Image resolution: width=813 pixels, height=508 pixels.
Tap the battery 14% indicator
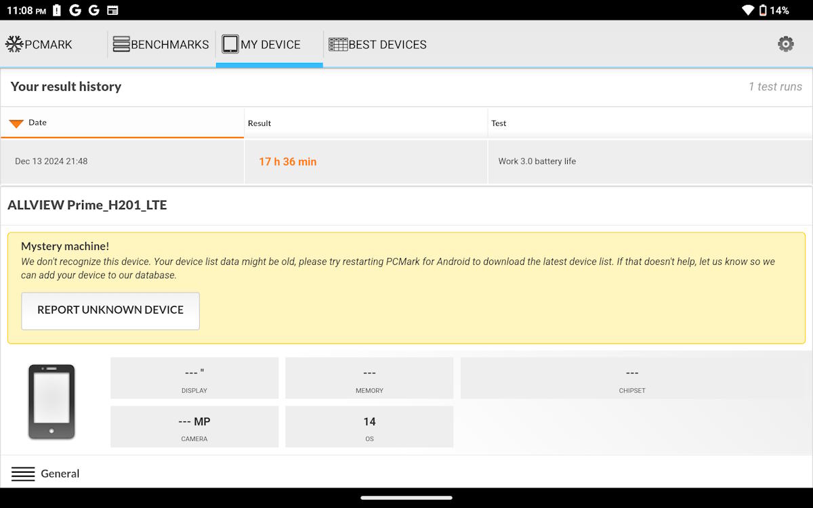[x=774, y=10]
